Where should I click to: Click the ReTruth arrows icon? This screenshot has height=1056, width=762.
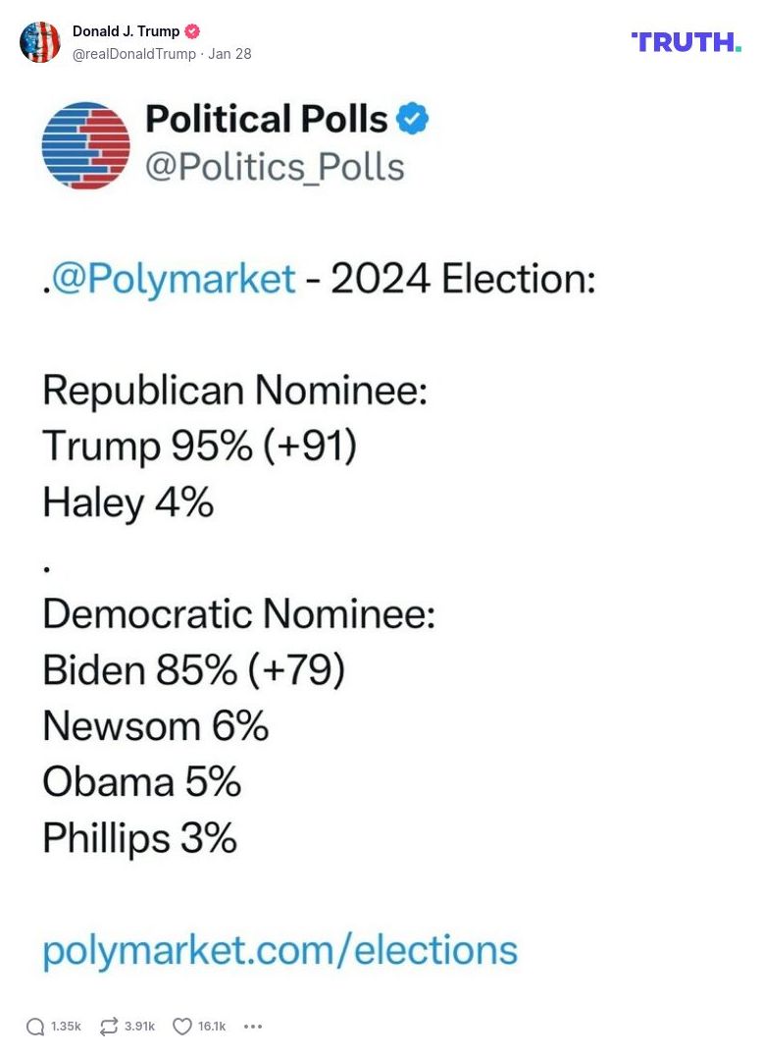[x=108, y=1027]
